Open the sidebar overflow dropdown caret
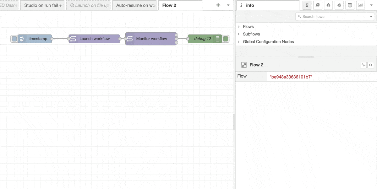Viewport: 377px width, 189px height. click(371, 5)
